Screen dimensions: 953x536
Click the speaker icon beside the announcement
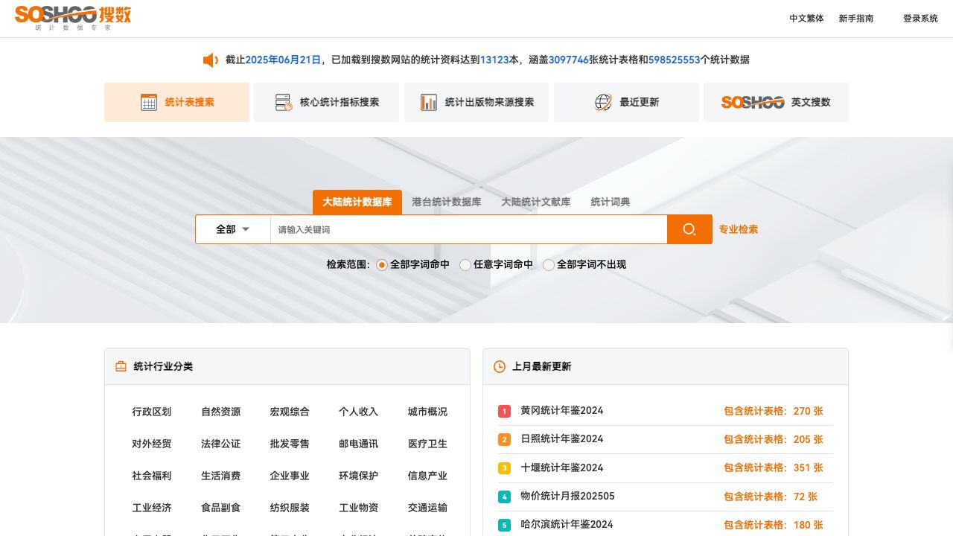coord(211,60)
